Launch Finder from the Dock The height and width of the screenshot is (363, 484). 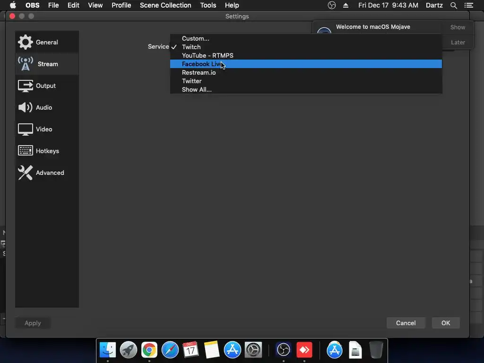point(107,350)
